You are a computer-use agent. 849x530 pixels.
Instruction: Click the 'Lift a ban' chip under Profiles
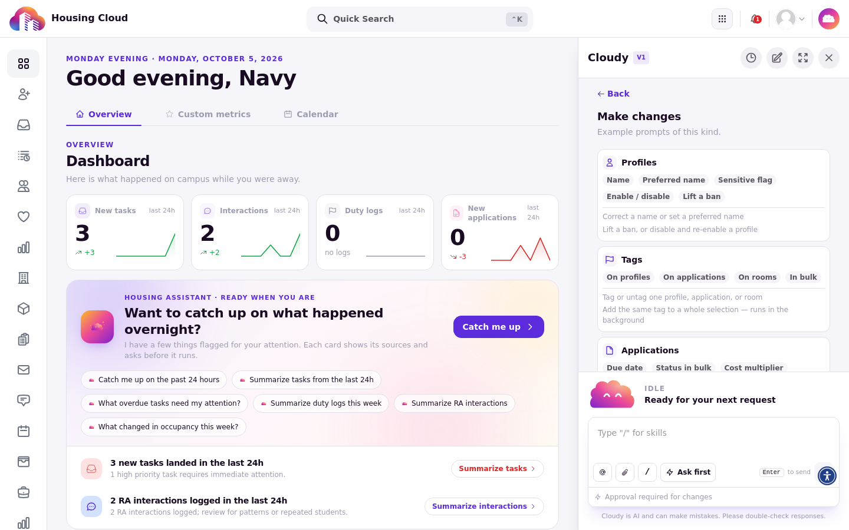pos(702,197)
